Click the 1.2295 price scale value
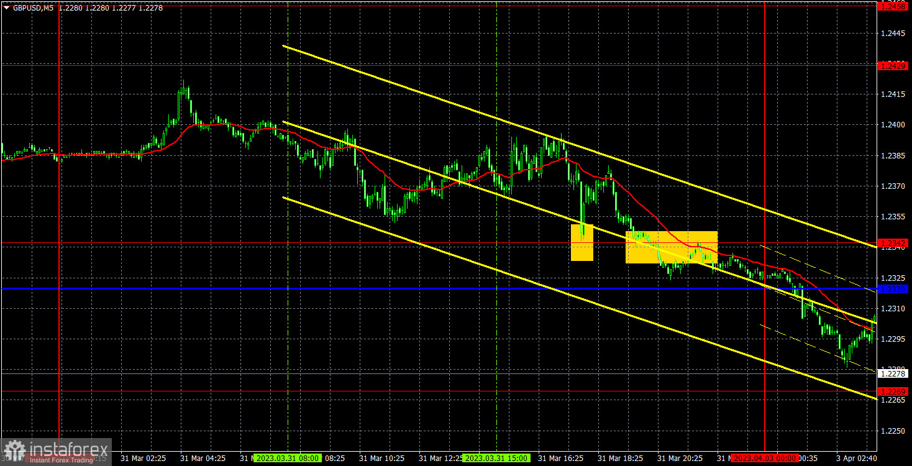 (894, 339)
